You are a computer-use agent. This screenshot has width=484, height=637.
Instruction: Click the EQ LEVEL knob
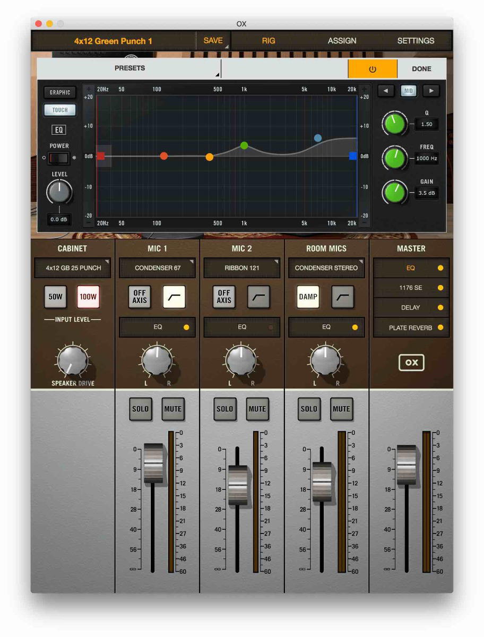click(59, 192)
